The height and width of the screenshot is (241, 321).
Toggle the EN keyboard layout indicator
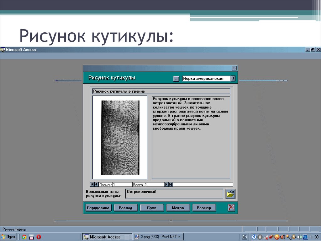[x=244, y=237]
